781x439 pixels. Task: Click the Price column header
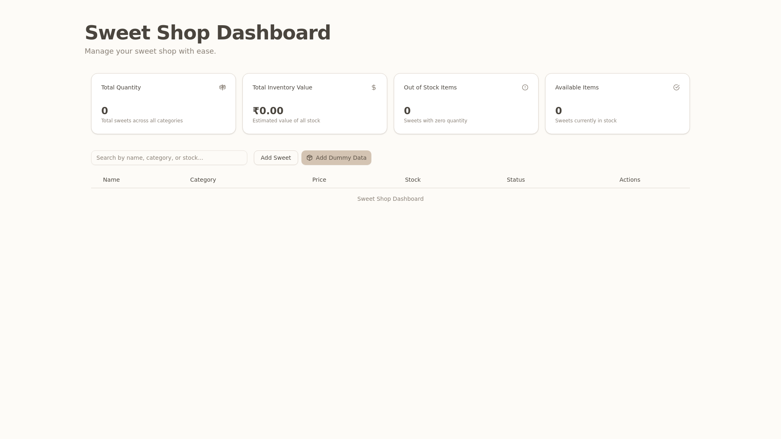pyautogui.click(x=319, y=180)
